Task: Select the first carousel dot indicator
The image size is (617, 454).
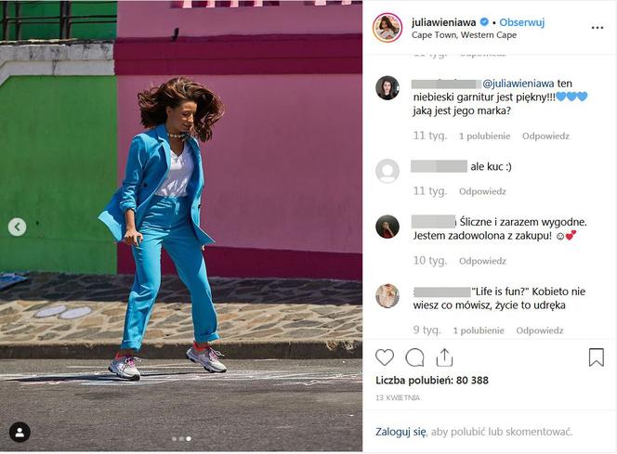Action: point(175,438)
